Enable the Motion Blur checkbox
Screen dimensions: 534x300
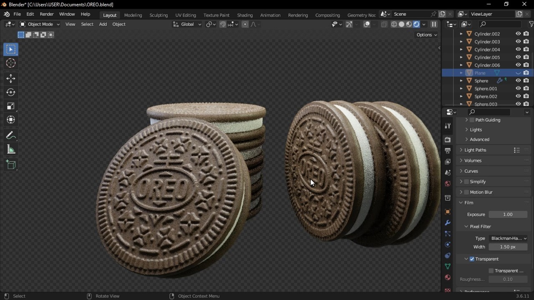[466, 192]
